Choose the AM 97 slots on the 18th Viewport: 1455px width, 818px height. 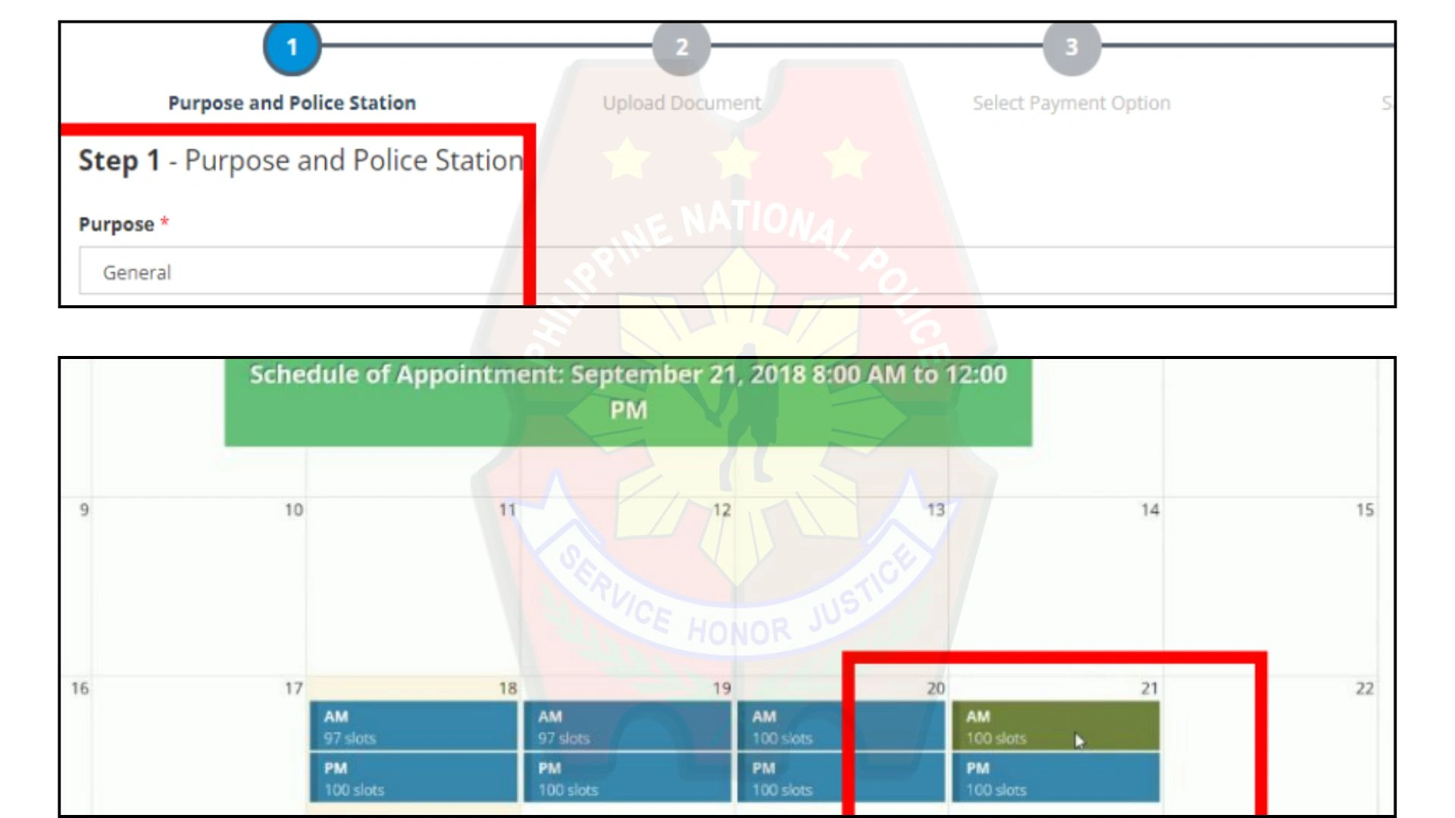(414, 726)
